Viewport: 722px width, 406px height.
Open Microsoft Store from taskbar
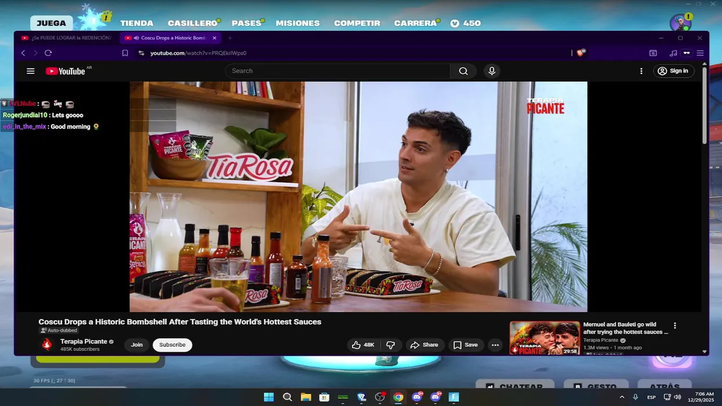click(324, 397)
